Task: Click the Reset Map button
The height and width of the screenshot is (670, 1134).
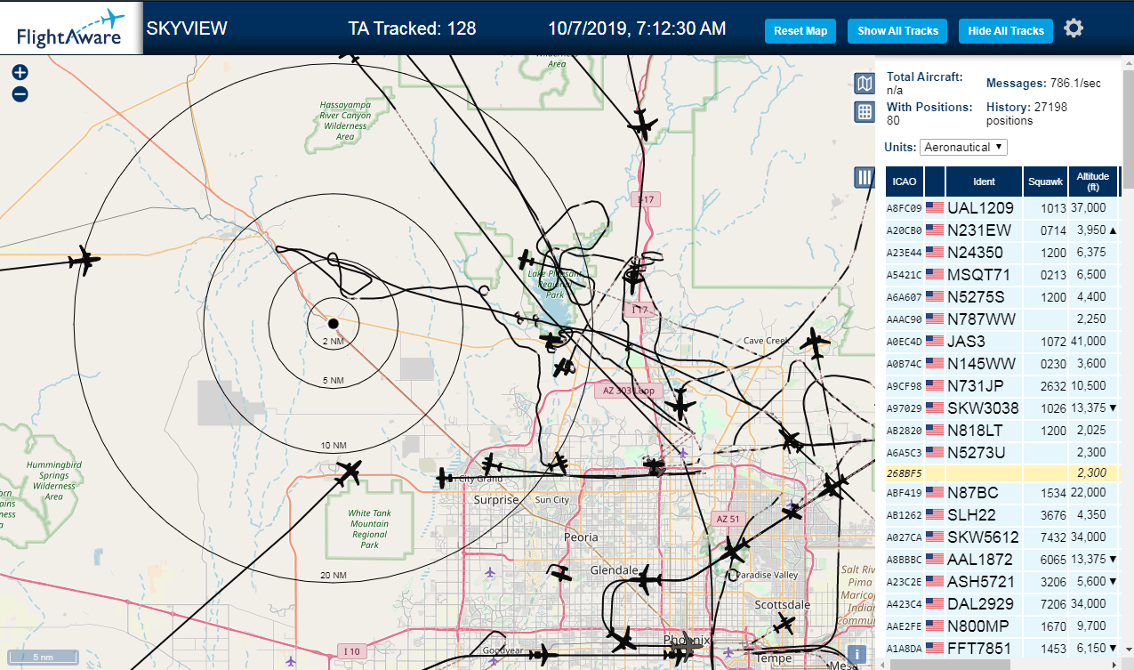Action: tap(800, 31)
